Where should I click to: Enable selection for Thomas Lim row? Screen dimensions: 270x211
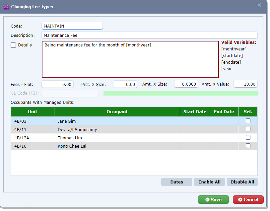(248, 138)
